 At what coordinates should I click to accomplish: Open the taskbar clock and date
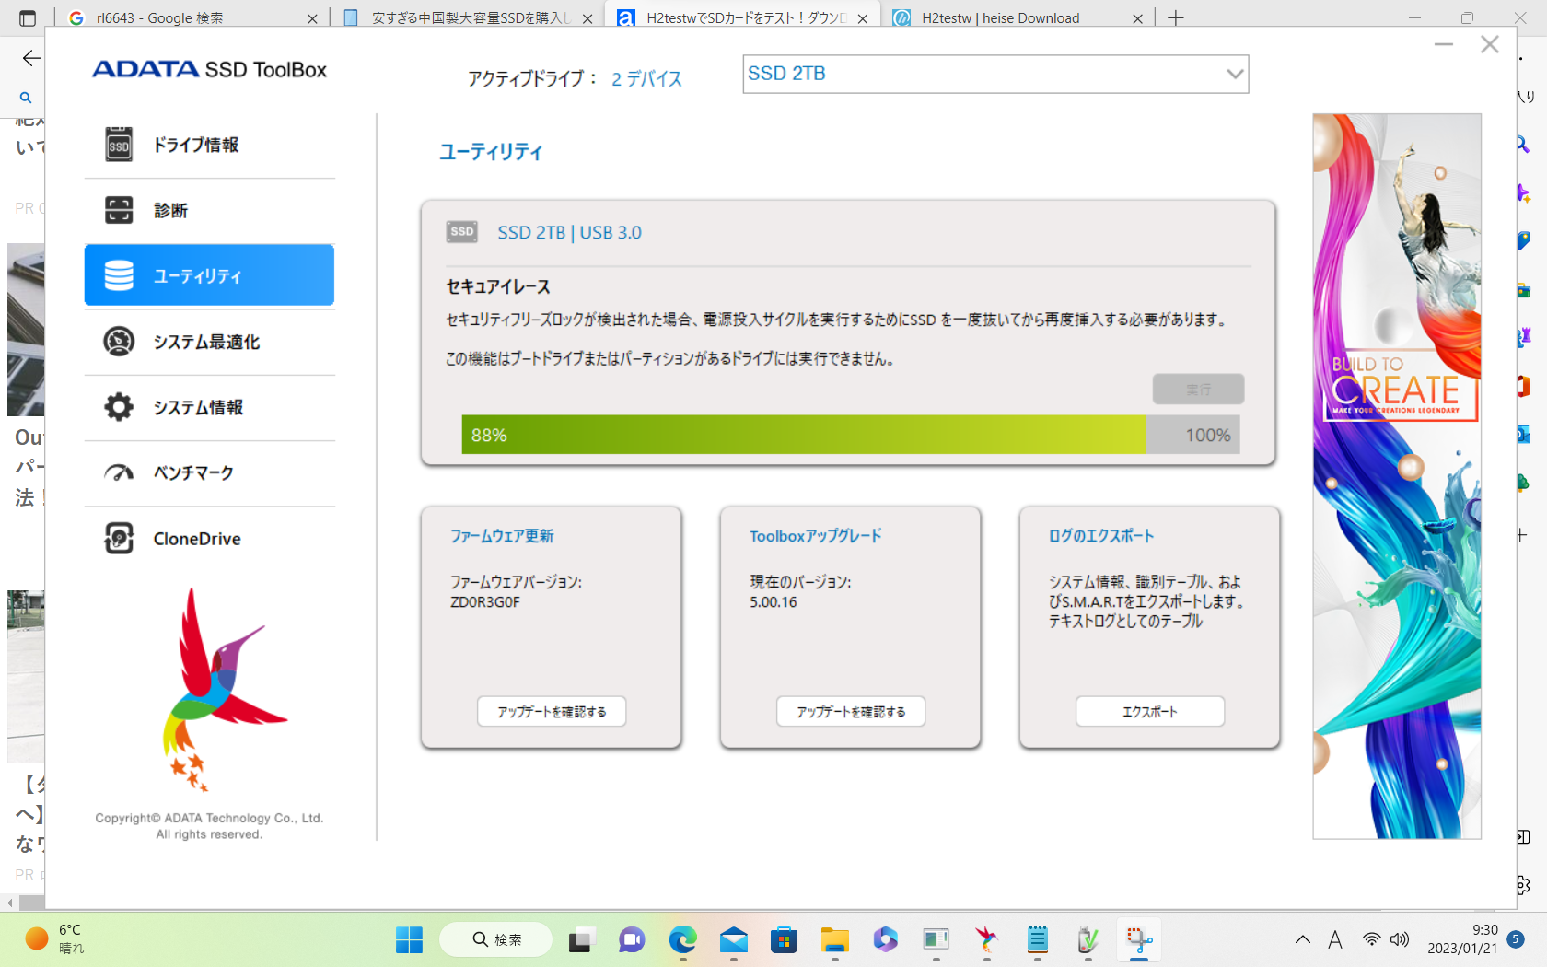[x=1462, y=939]
